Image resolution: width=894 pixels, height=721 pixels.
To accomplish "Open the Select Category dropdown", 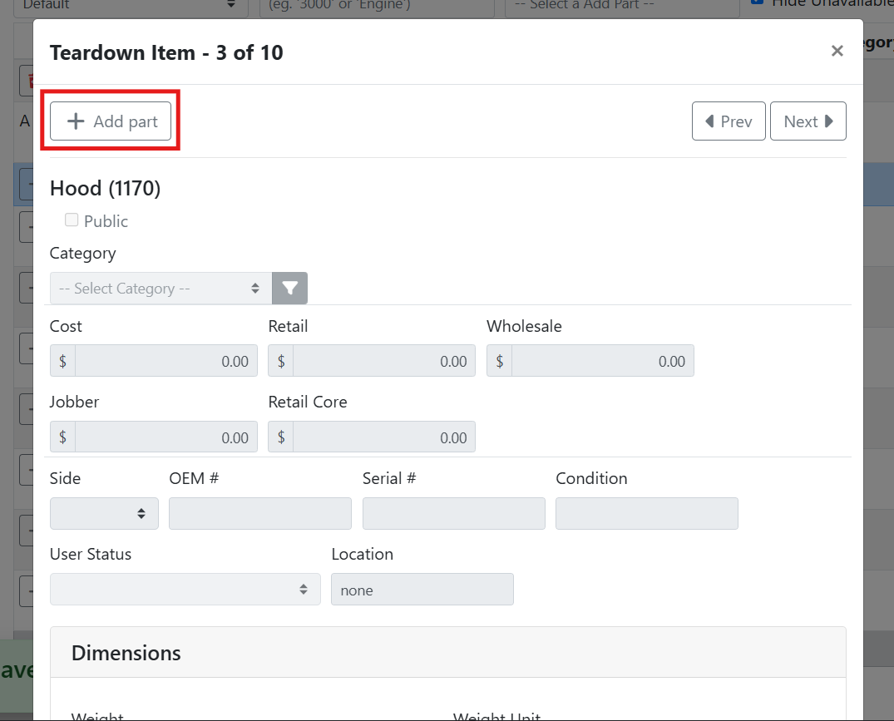I will click(x=161, y=289).
